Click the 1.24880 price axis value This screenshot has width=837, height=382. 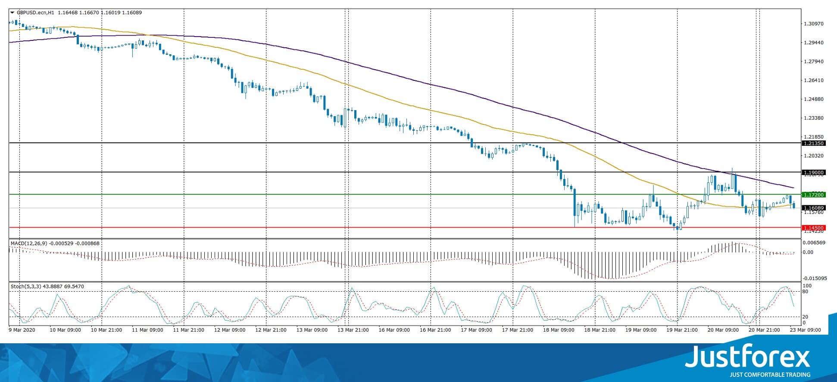(814, 99)
